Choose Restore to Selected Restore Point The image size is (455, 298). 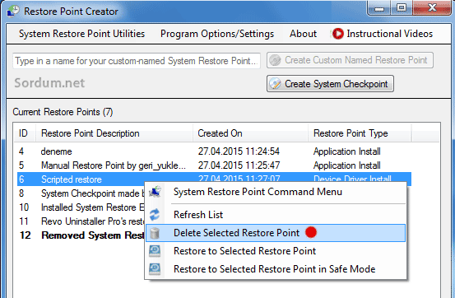[x=276, y=251]
